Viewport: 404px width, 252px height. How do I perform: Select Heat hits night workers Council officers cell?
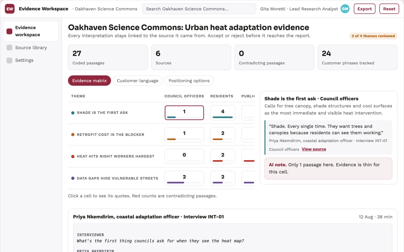pyautogui.click(x=184, y=156)
